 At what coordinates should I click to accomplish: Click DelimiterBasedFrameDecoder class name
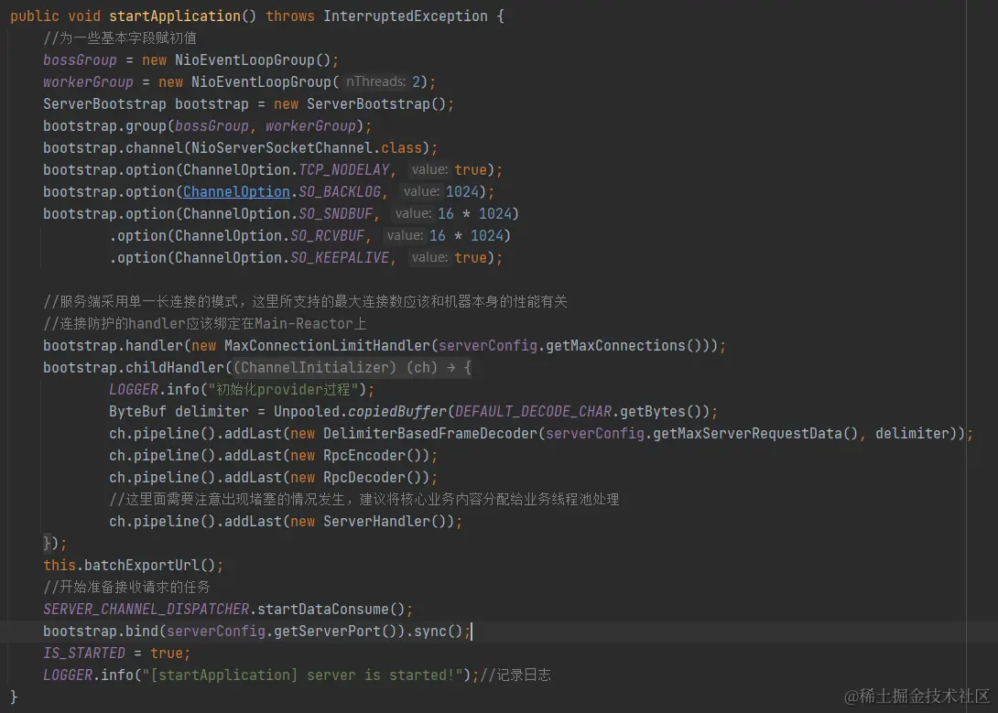pos(430,433)
